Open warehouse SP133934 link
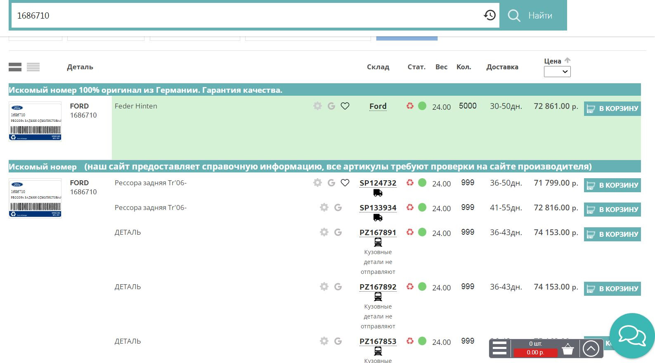Screen dimensions: 655x363 tap(378, 208)
